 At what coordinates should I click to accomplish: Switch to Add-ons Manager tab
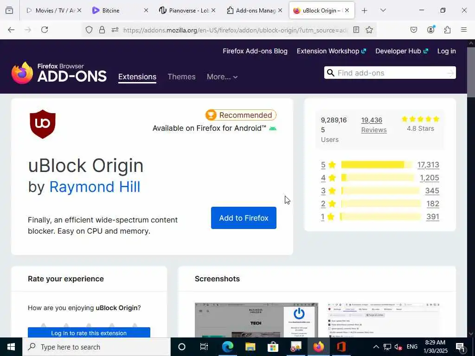255,11
